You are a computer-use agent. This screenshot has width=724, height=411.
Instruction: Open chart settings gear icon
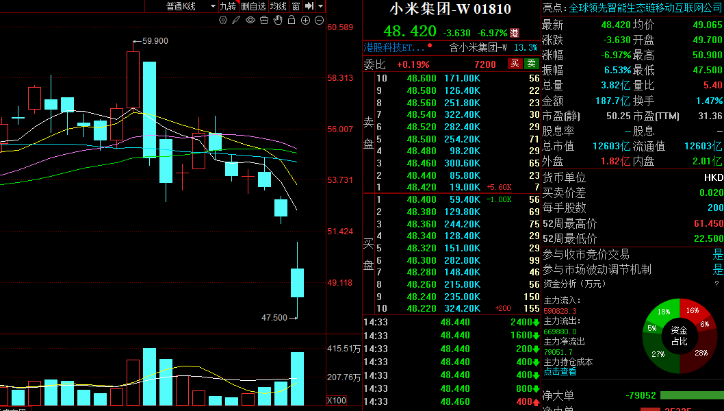(223, 21)
